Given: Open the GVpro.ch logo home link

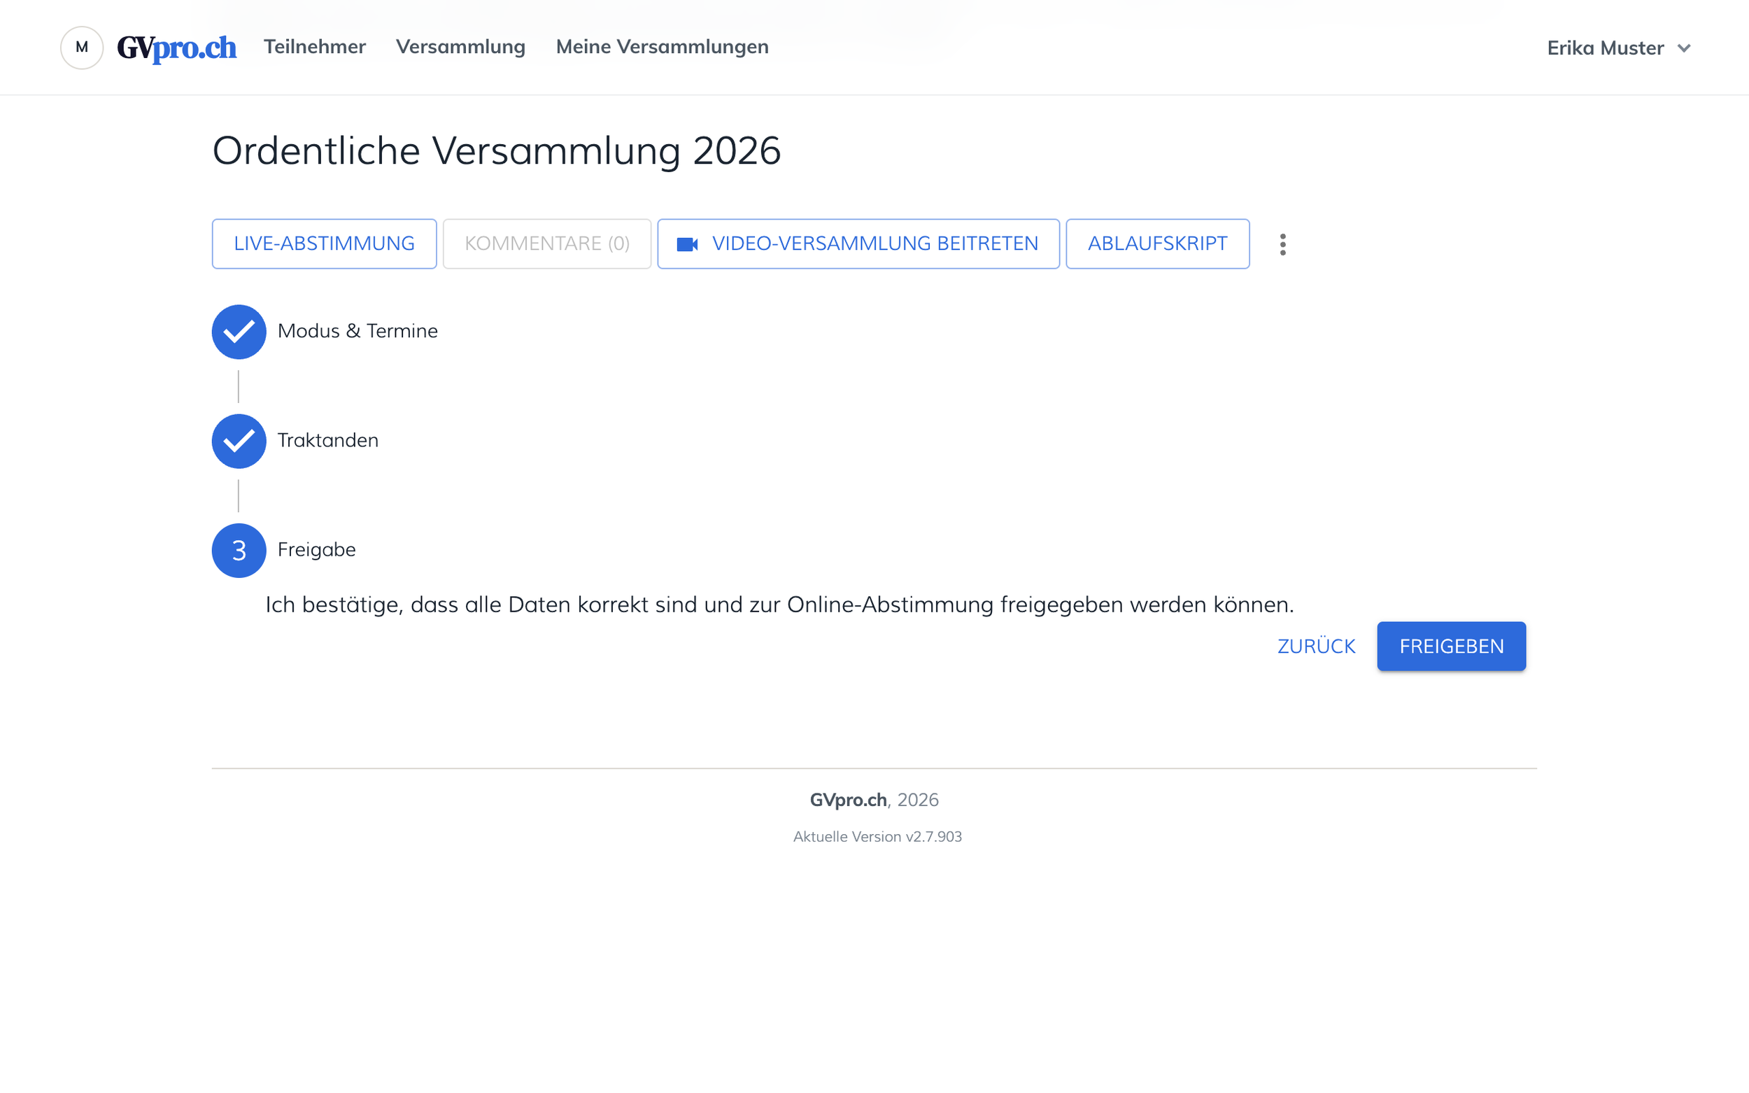Looking at the screenshot, I should click(177, 48).
